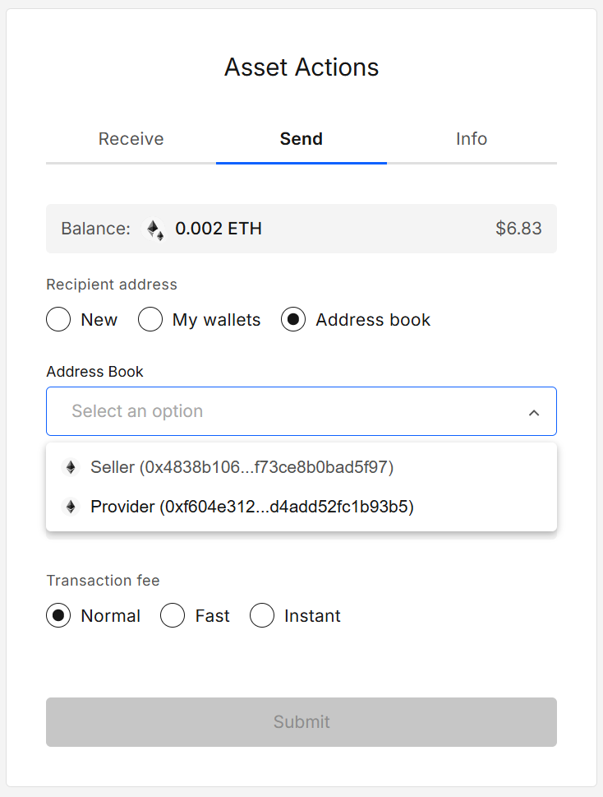Click the ETH icon beside Provider entry
The image size is (603, 797).
(71, 507)
